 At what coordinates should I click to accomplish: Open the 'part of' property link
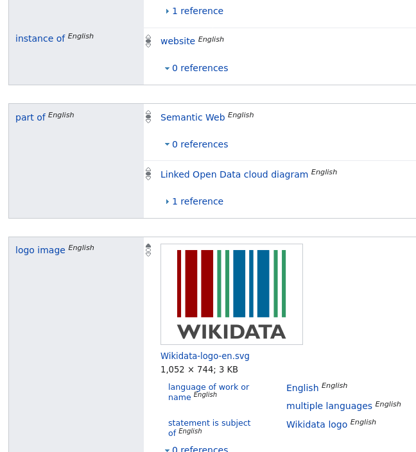pyautogui.click(x=30, y=117)
